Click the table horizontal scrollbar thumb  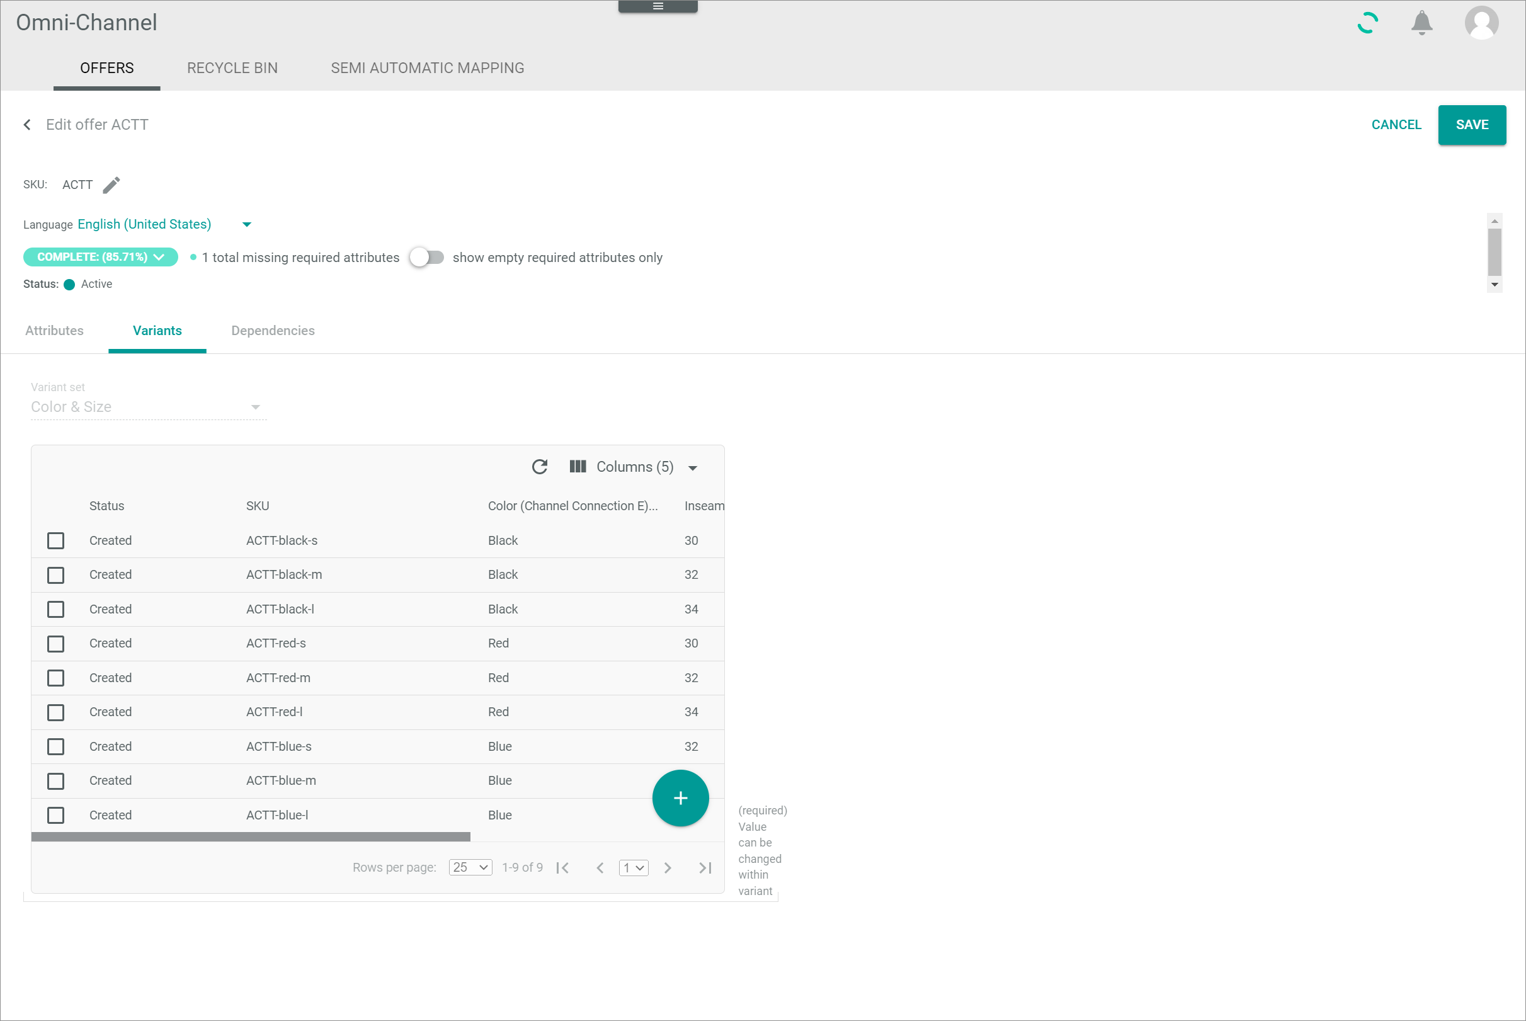tap(251, 836)
